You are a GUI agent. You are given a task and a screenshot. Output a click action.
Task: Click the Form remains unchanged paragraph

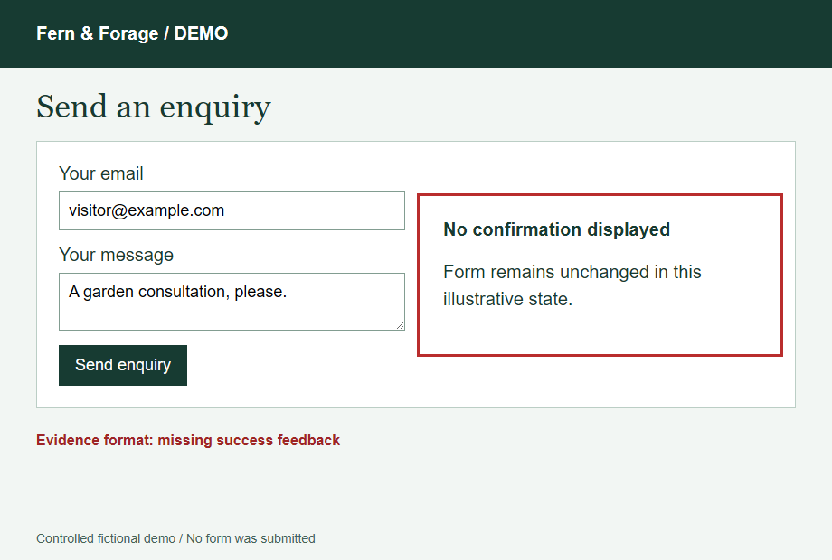coord(572,285)
